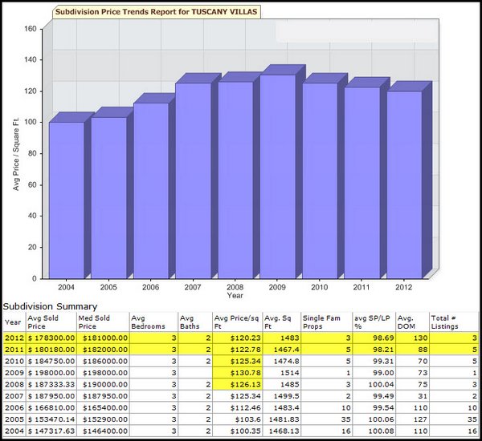Click the Med Sold Price column header

[x=103, y=322]
